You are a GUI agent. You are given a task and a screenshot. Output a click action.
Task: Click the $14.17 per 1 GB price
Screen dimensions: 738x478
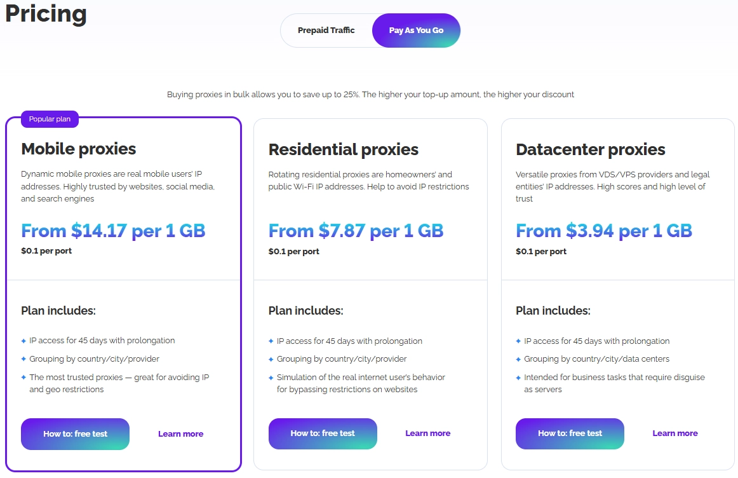pyautogui.click(x=113, y=231)
